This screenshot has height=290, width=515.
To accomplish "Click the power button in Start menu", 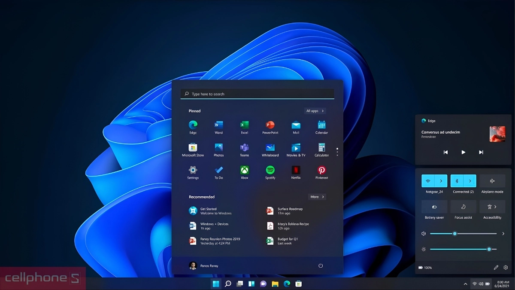I will click(320, 266).
